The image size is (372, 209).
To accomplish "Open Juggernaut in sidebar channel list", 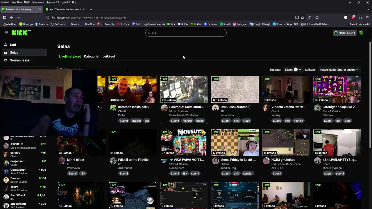I will [x=24, y=205].
